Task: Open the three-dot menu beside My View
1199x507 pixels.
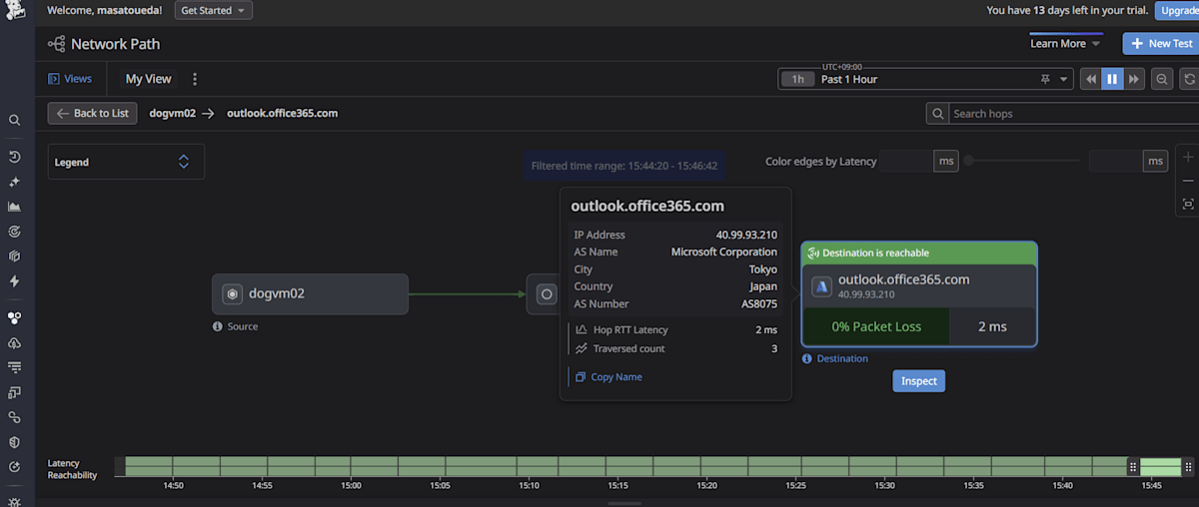Action: (195, 79)
